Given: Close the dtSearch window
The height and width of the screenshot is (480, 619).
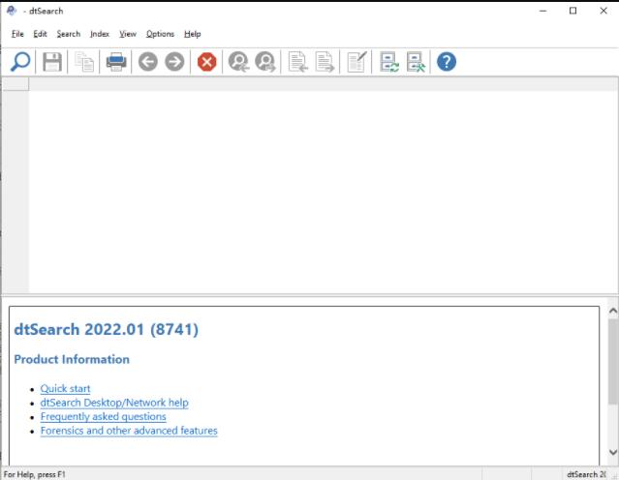Looking at the screenshot, I should point(604,11).
